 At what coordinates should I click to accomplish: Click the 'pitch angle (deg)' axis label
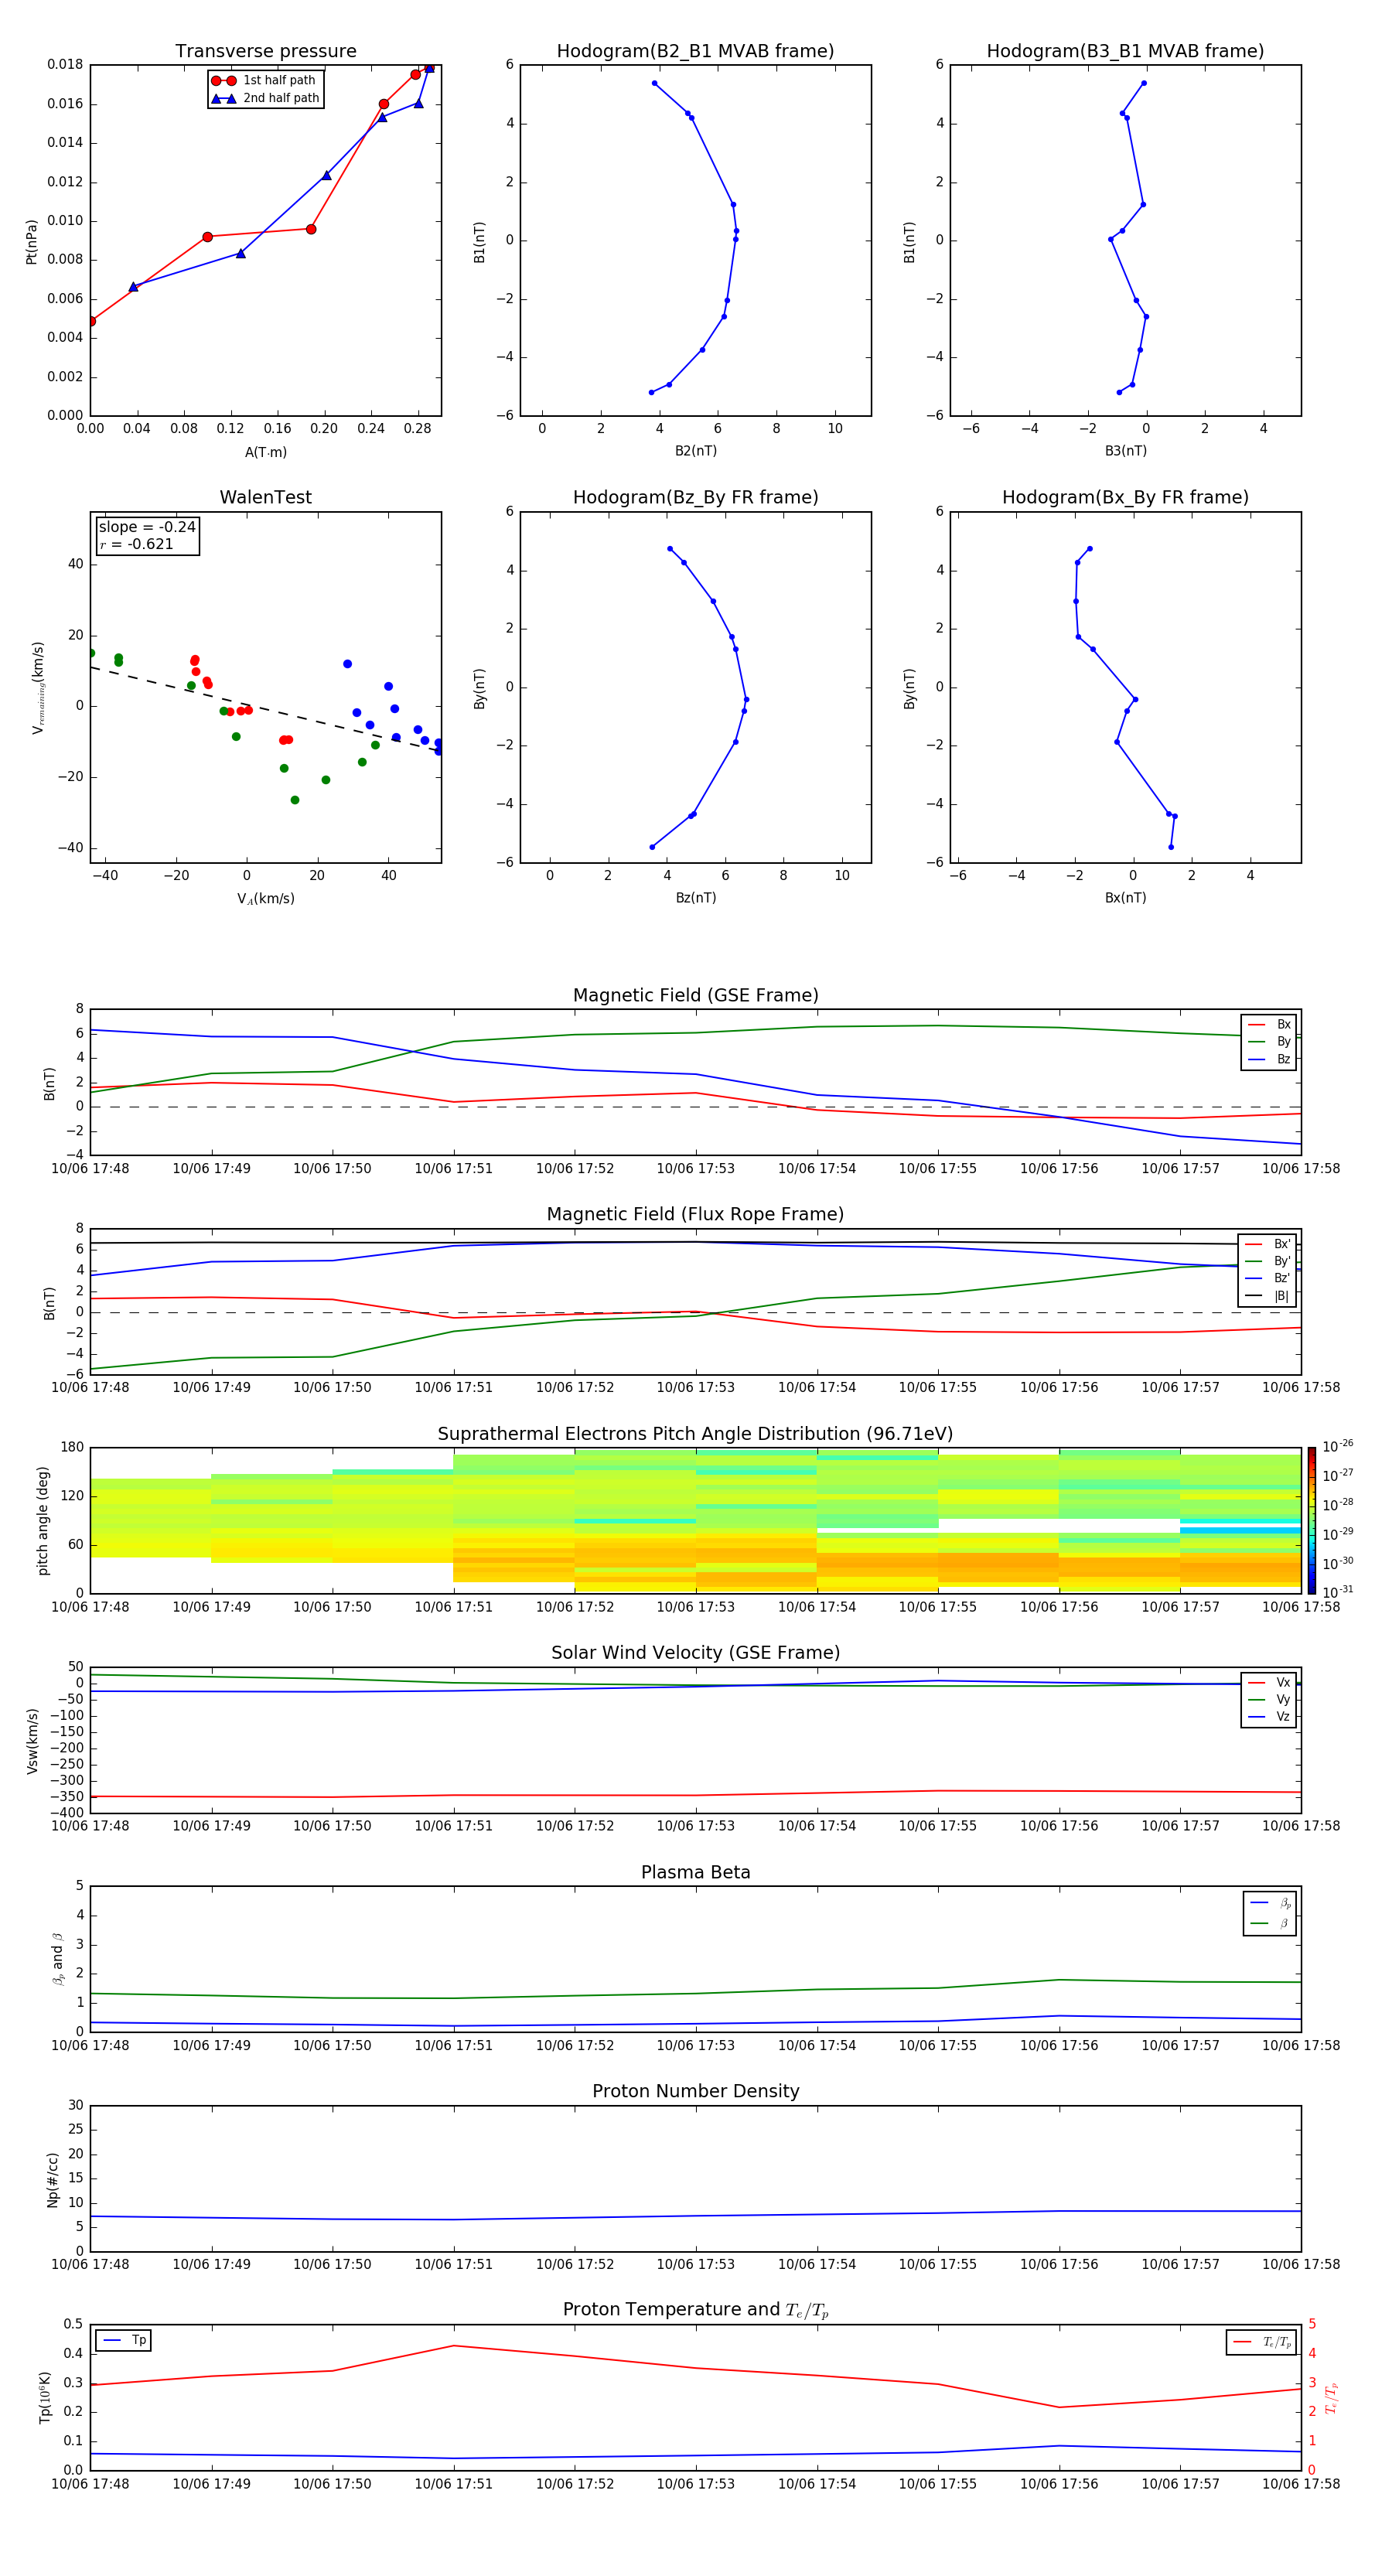click(x=43, y=1520)
